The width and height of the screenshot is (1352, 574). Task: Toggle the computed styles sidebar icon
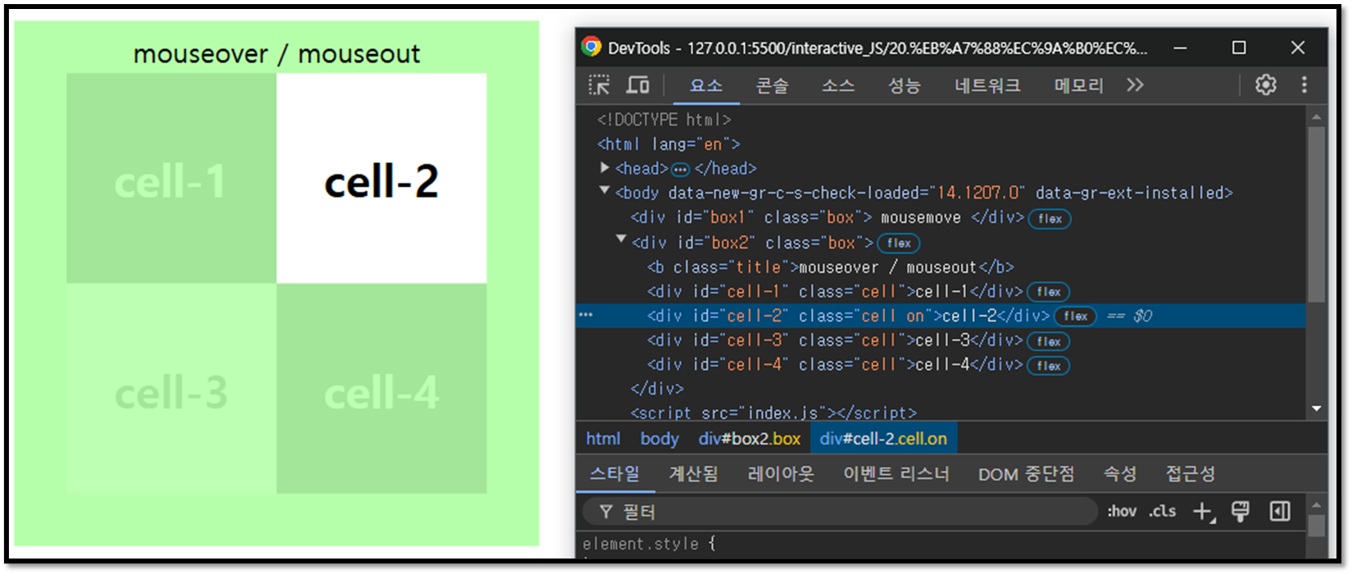pyautogui.click(x=1280, y=512)
